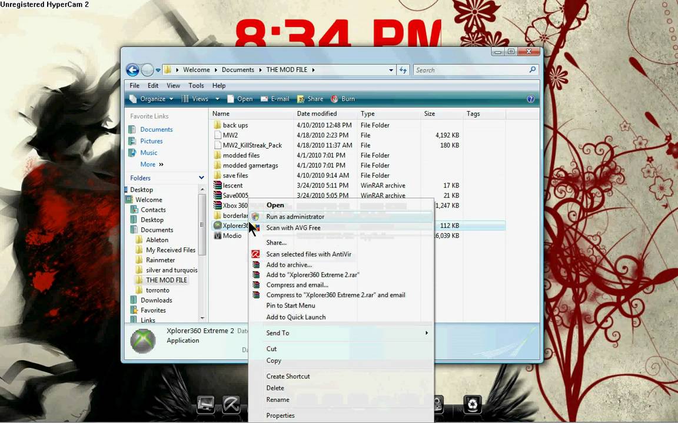Click Open in the command toolbar
The width and height of the screenshot is (678, 423).
(240, 99)
